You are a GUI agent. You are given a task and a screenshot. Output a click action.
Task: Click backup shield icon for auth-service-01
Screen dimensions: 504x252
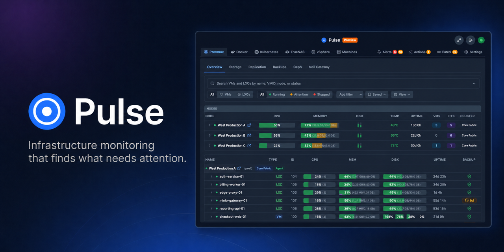click(x=469, y=176)
